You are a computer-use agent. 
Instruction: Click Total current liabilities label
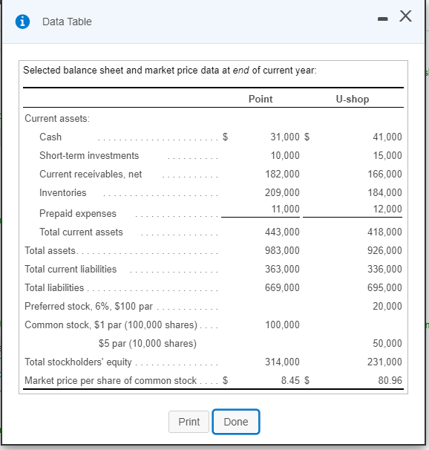click(71, 270)
